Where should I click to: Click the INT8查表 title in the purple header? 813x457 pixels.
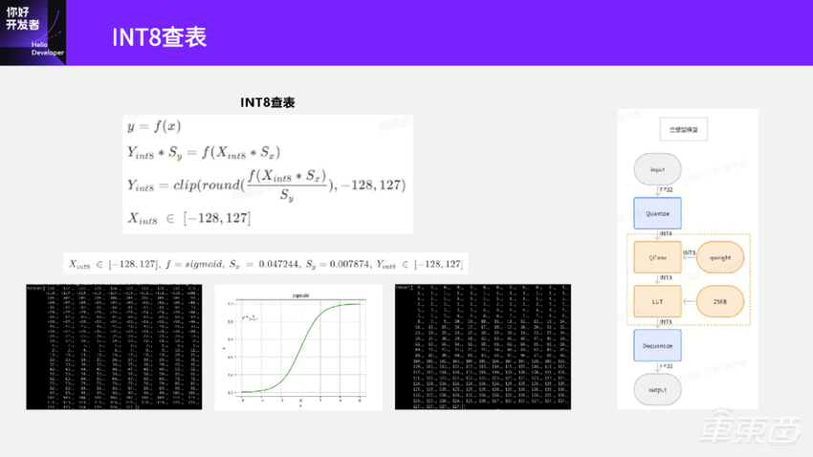(x=159, y=36)
